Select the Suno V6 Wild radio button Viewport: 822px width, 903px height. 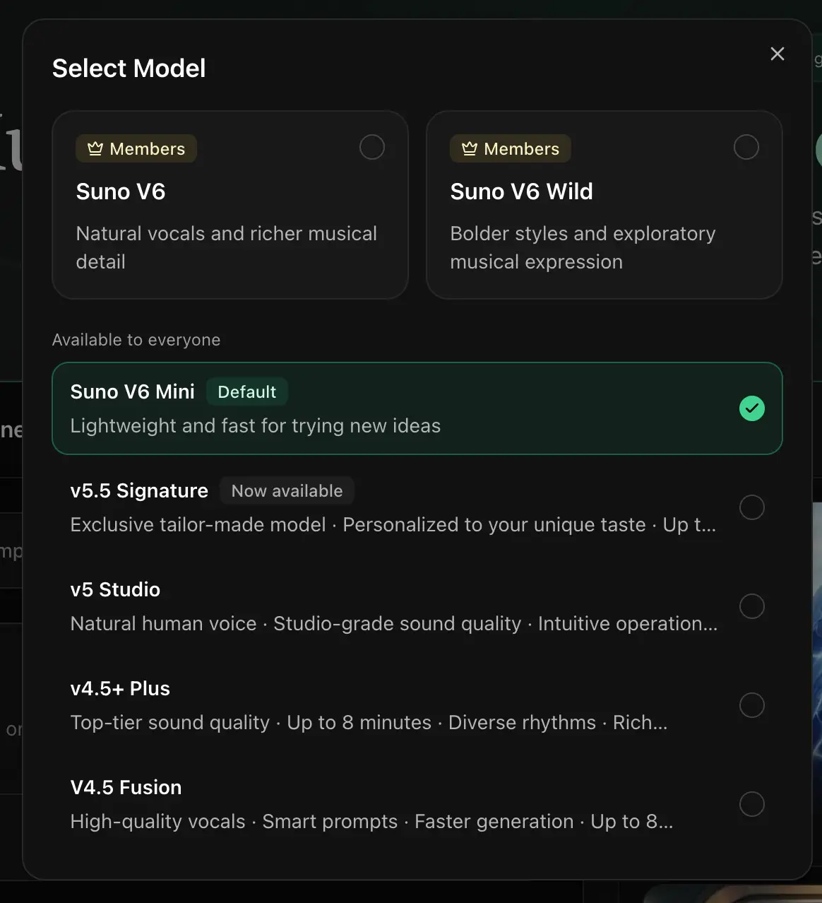pos(746,147)
